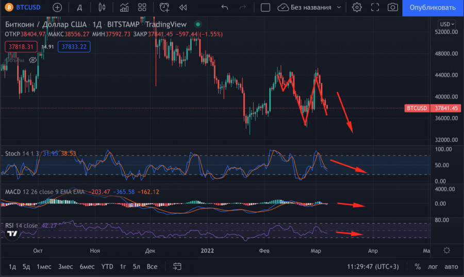The width and height of the screenshot is (464, 277).
Task: Select the 1д date range
Action: (12, 267)
